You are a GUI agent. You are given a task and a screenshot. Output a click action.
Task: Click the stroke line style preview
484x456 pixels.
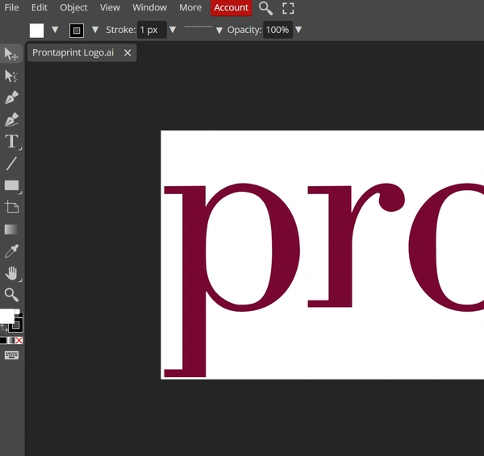click(198, 27)
